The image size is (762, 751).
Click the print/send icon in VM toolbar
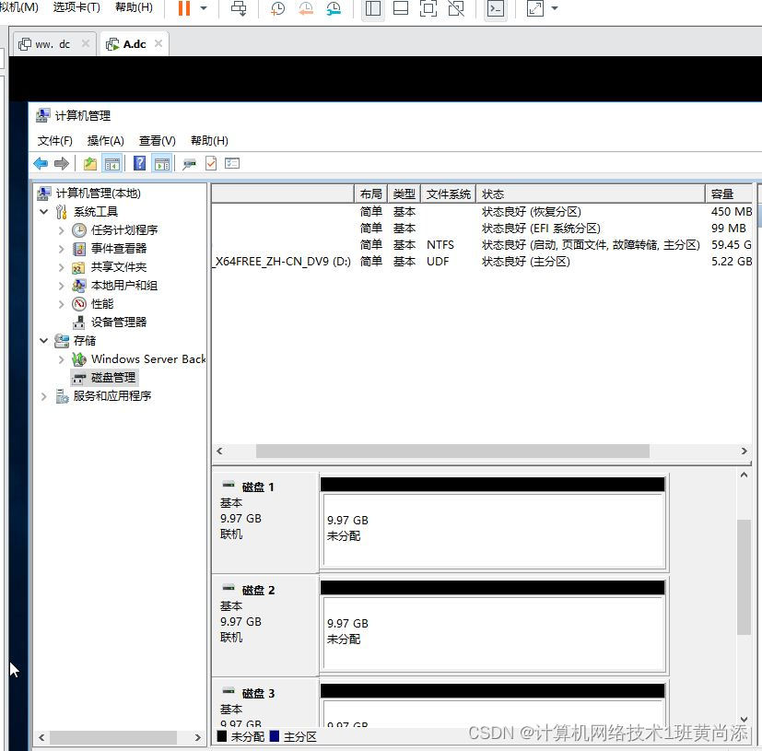pyautogui.click(x=236, y=9)
